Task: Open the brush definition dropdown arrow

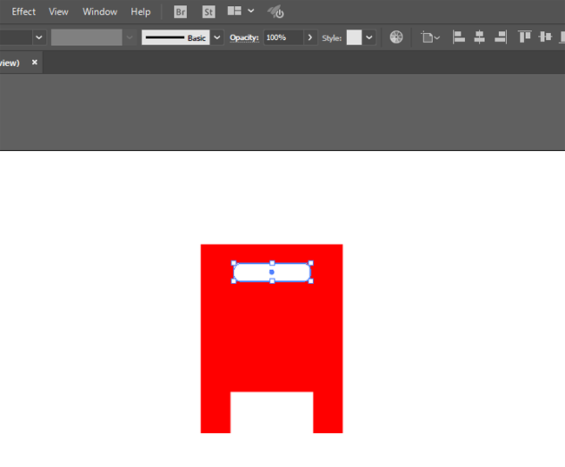Action: click(x=217, y=37)
